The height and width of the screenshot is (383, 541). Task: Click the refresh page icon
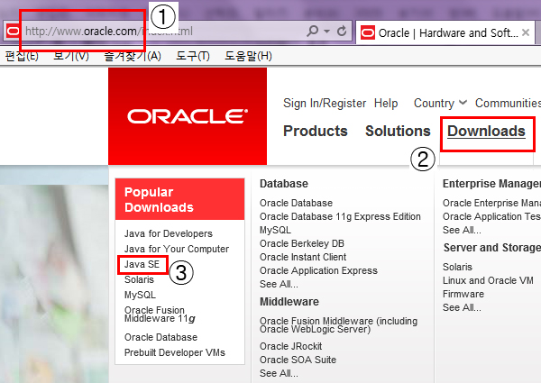[342, 32]
